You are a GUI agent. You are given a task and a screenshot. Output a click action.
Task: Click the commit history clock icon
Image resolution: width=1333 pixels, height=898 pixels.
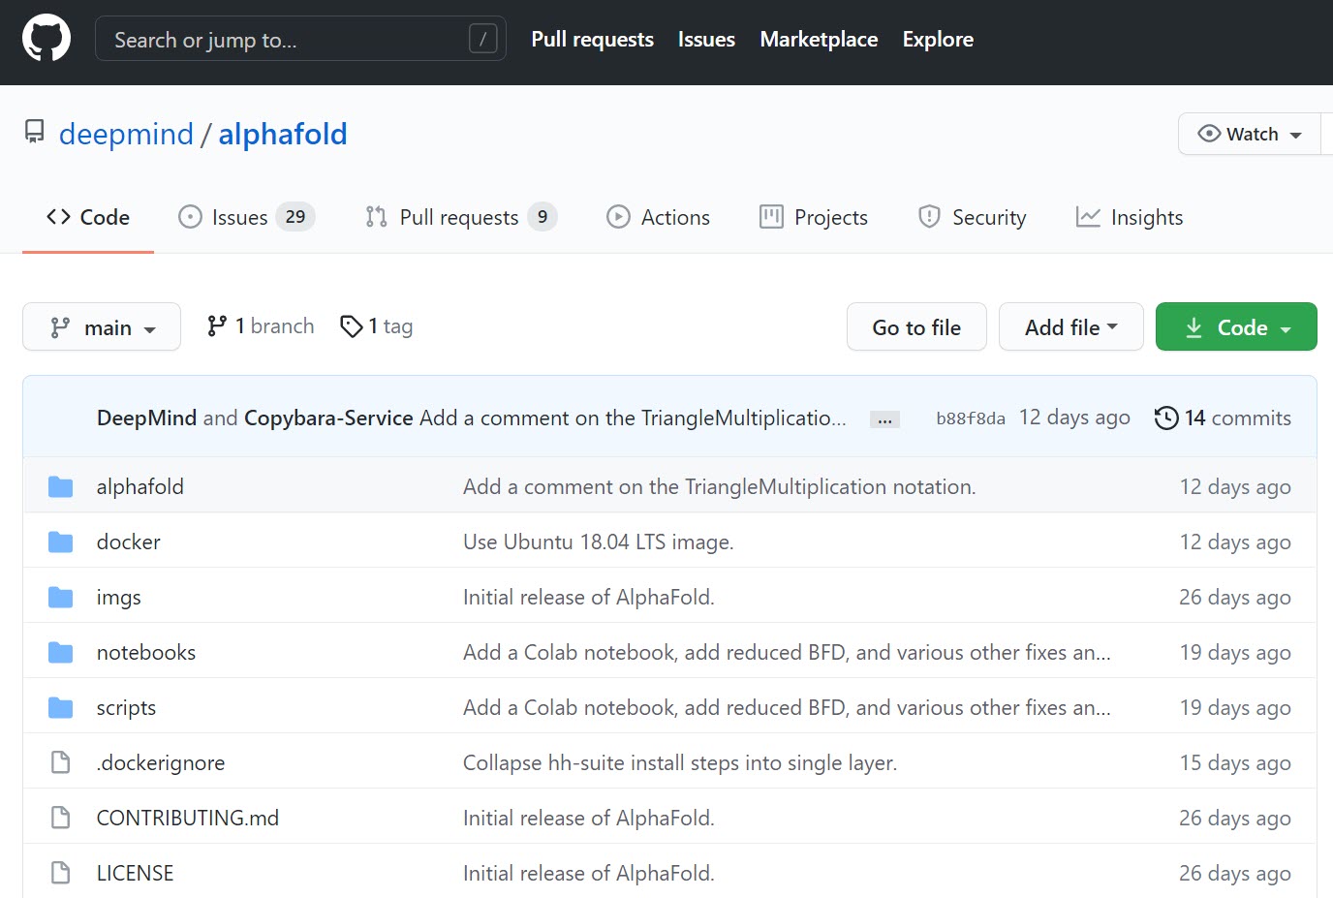(1166, 418)
